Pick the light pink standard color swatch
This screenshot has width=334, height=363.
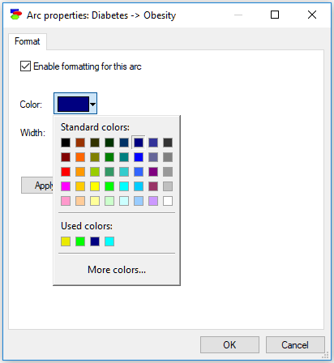pyautogui.click(x=66, y=201)
